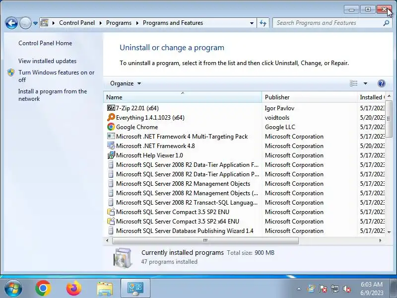Click the horizontal scrollbar thumb

(x=205, y=240)
